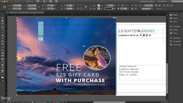Click the stroke swatch in control panel
This screenshot has height=103, width=183.
(99, 9)
